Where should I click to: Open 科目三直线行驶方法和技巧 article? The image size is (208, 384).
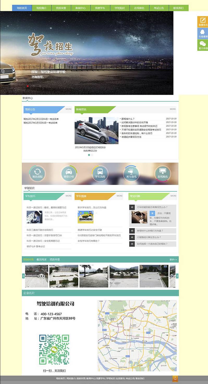[x=40, y=230]
